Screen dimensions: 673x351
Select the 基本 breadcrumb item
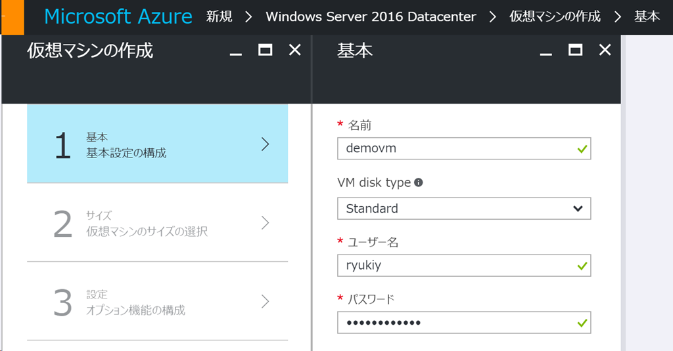point(647,16)
